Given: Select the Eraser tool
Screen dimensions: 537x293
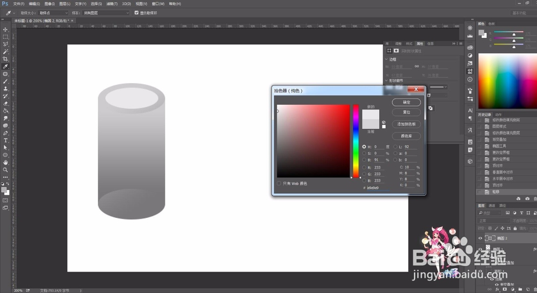Looking at the screenshot, I should 5,104.
